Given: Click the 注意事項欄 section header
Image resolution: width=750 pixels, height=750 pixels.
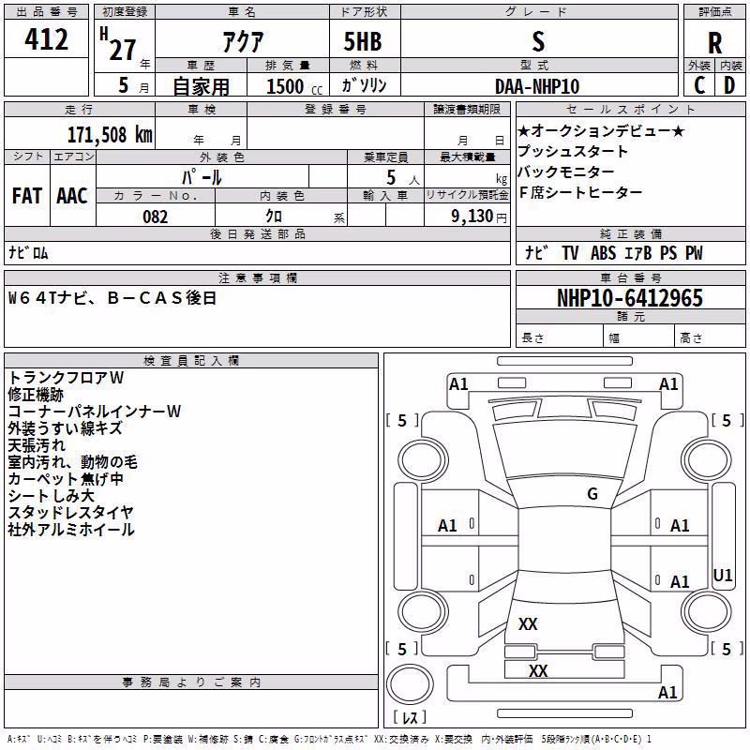Looking at the screenshot, I should (x=257, y=277).
